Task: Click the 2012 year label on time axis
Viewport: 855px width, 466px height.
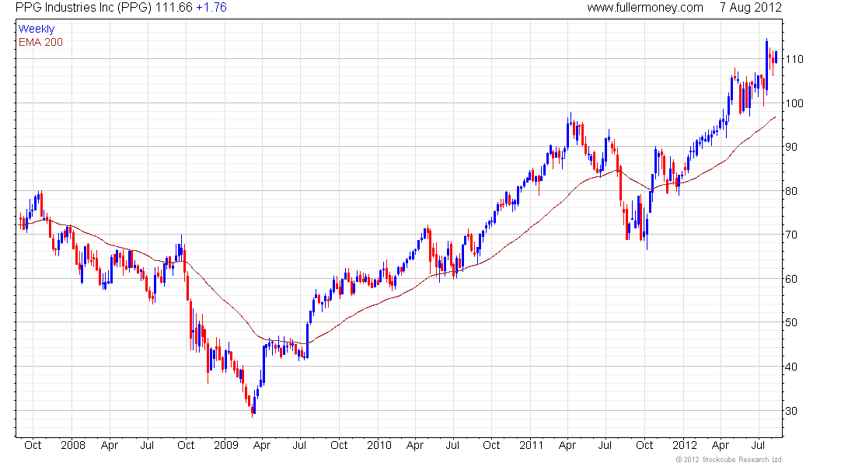Action: click(x=684, y=445)
